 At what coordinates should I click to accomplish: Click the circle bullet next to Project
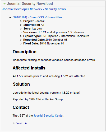pyautogui.click(x=21, y=21)
